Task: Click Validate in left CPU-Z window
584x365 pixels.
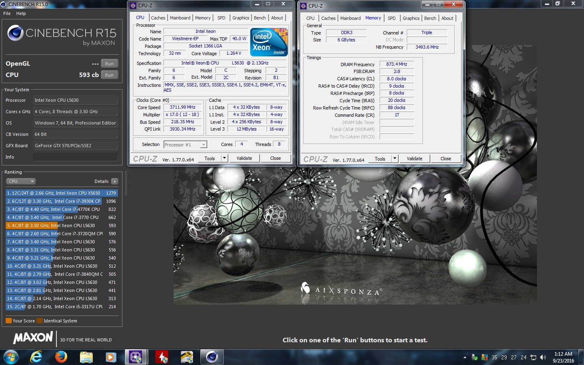Action: tap(244, 158)
